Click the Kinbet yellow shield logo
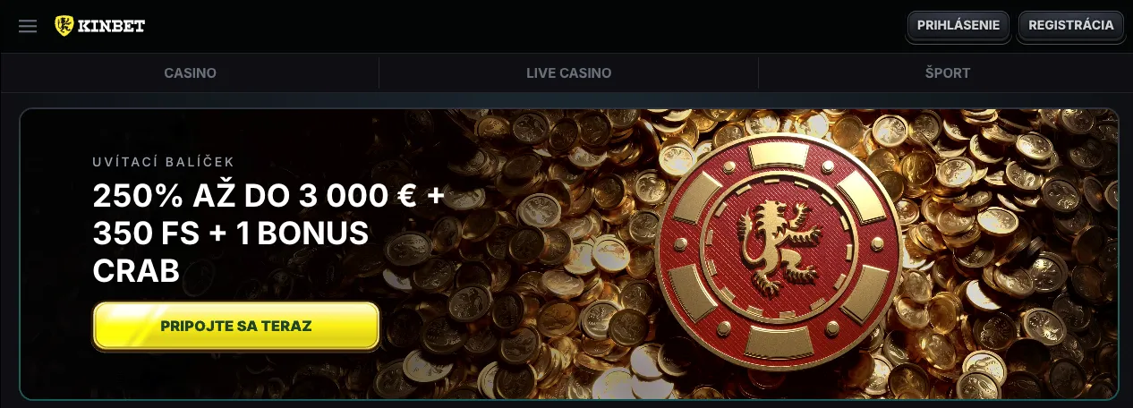1133x408 pixels. pos(64,26)
